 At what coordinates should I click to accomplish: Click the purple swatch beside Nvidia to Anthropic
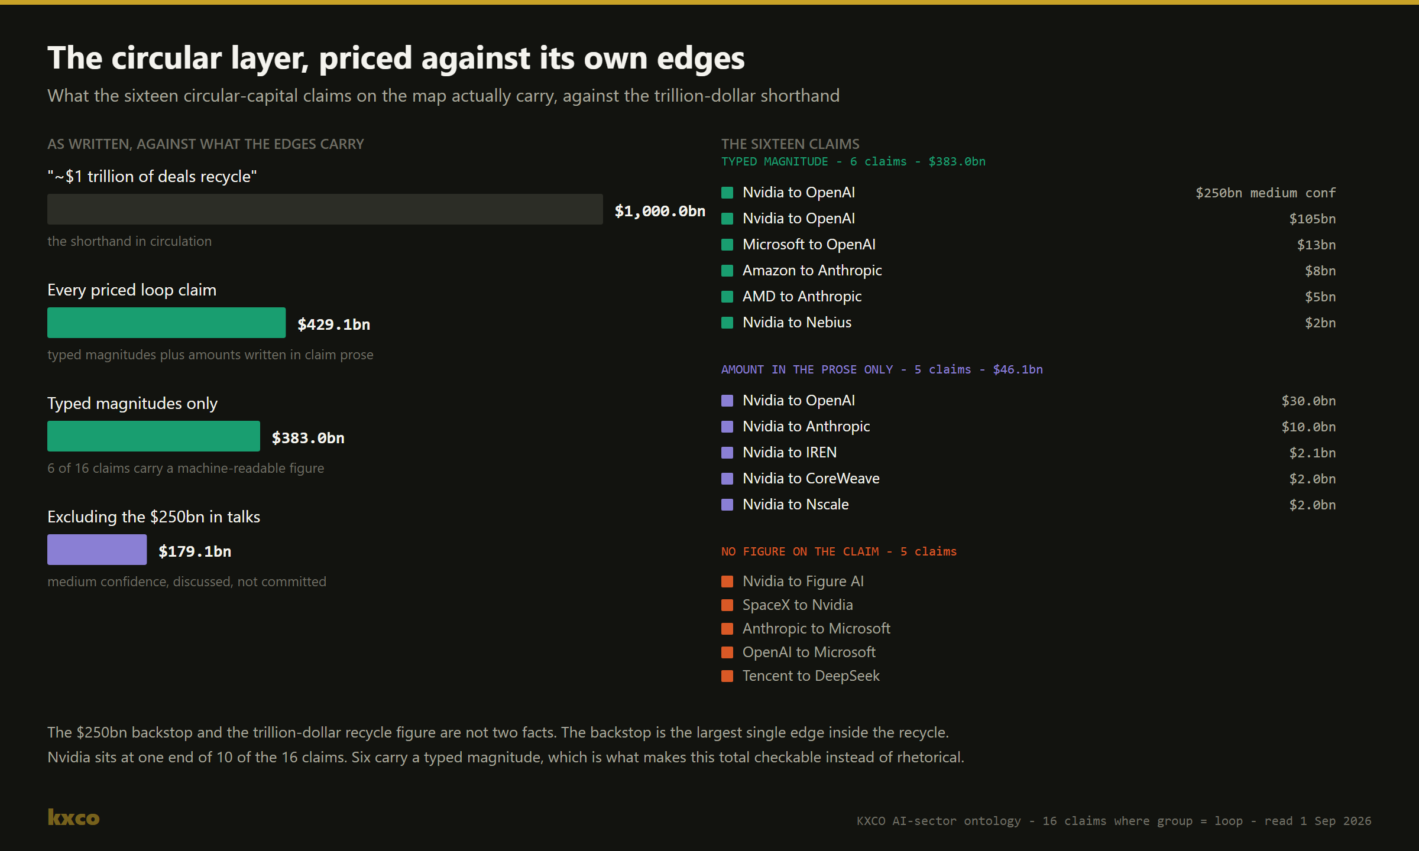point(727,427)
